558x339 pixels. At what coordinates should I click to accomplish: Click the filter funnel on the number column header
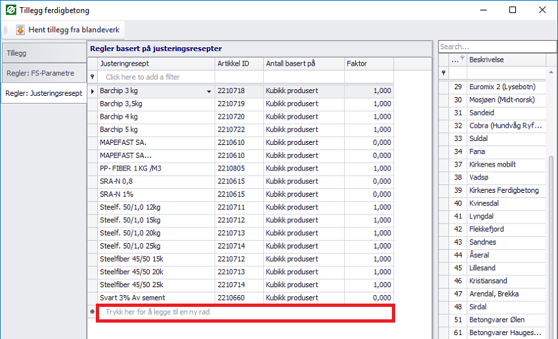click(x=462, y=59)
